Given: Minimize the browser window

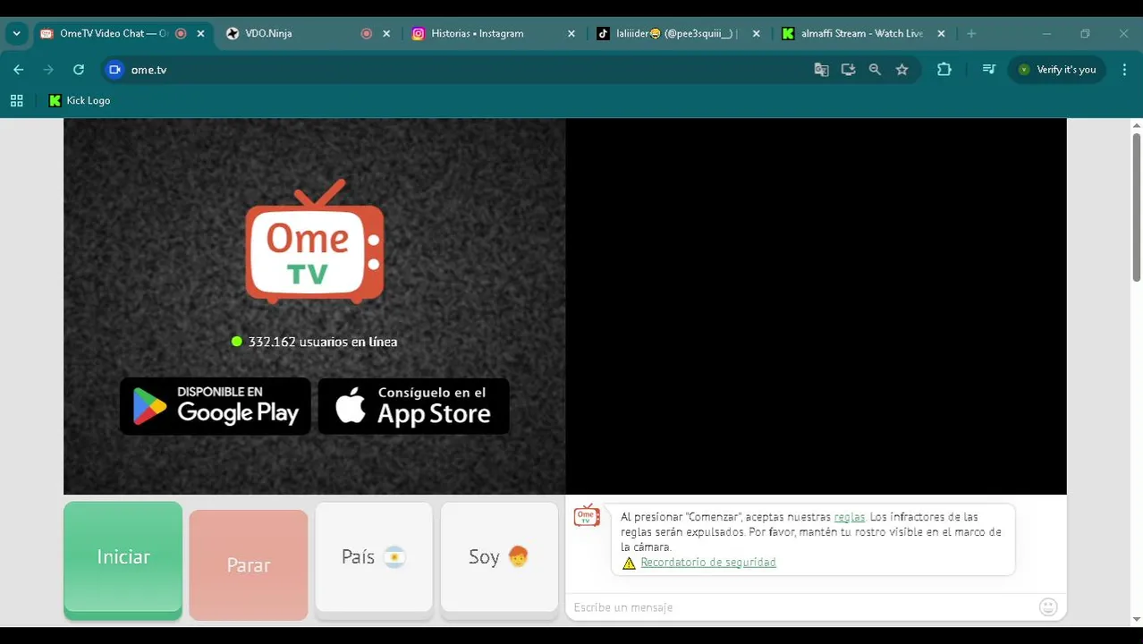Looking at the screenshot, I should [x=1046, y=33].
